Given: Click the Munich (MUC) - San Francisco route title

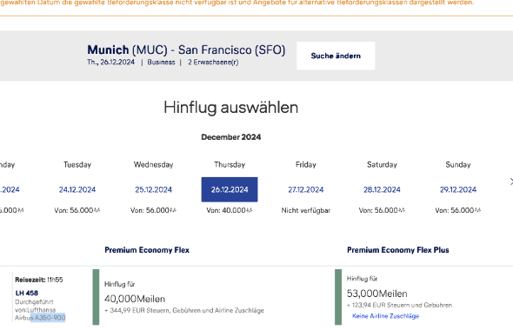Looking at the screenshot, I should tap(186, 49).
